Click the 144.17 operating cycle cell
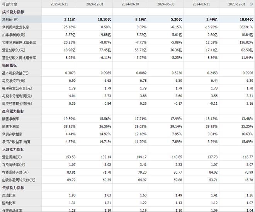The image size is (255, 212). pyautogui.click(x=141, y=157)
